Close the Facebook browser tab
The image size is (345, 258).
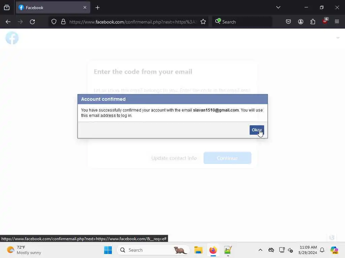85,7
